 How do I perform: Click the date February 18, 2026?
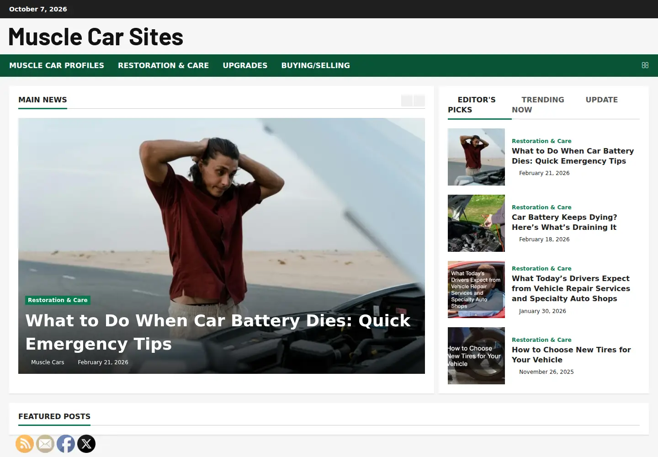coord(544,239)
